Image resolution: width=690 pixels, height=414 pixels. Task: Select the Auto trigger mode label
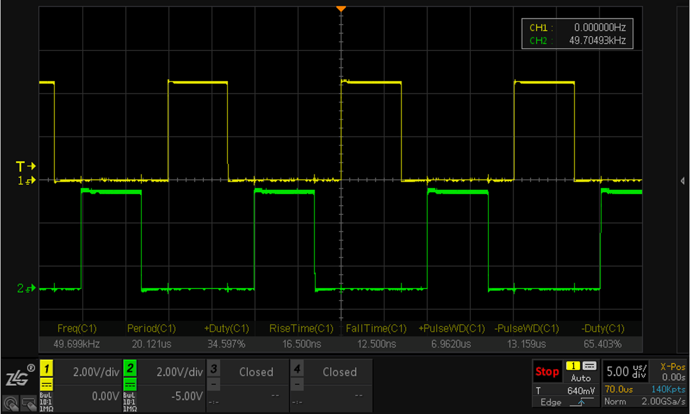click(x=581, y=378)
